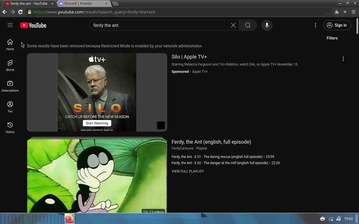Open Shorts from the sidebar

(x=10, y=66)
